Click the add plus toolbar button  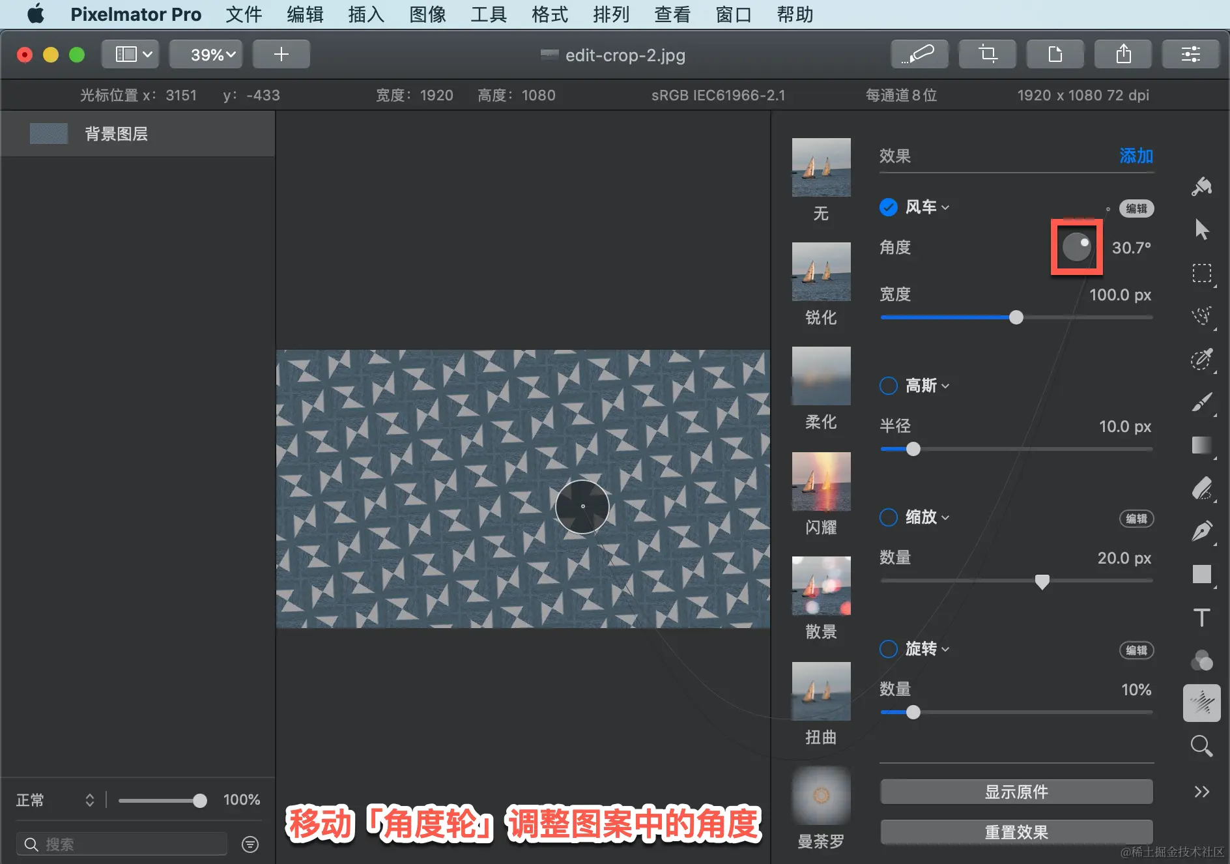[281, 54]
